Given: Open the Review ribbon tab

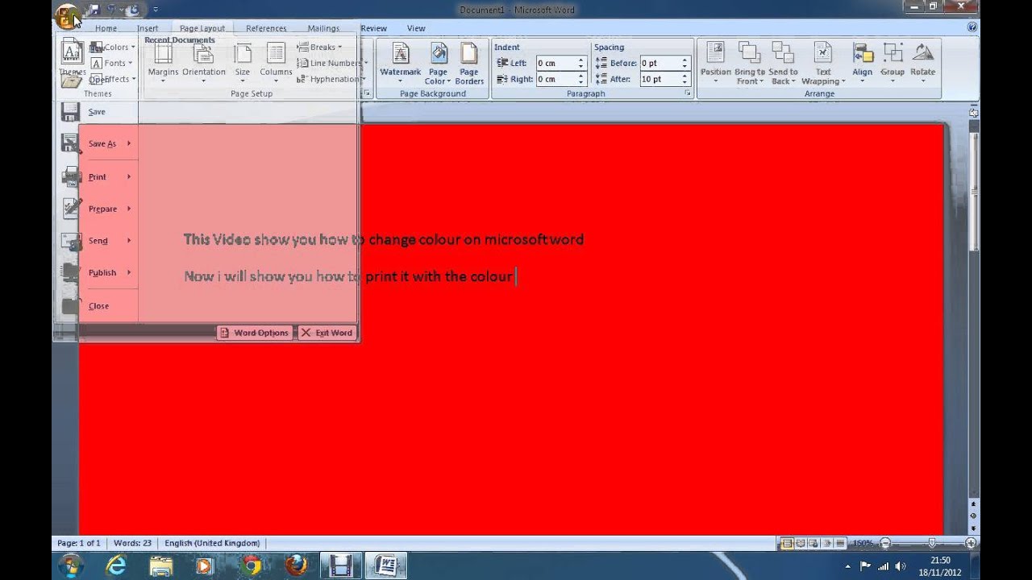Looking at the screenshot, I should 373,28.
